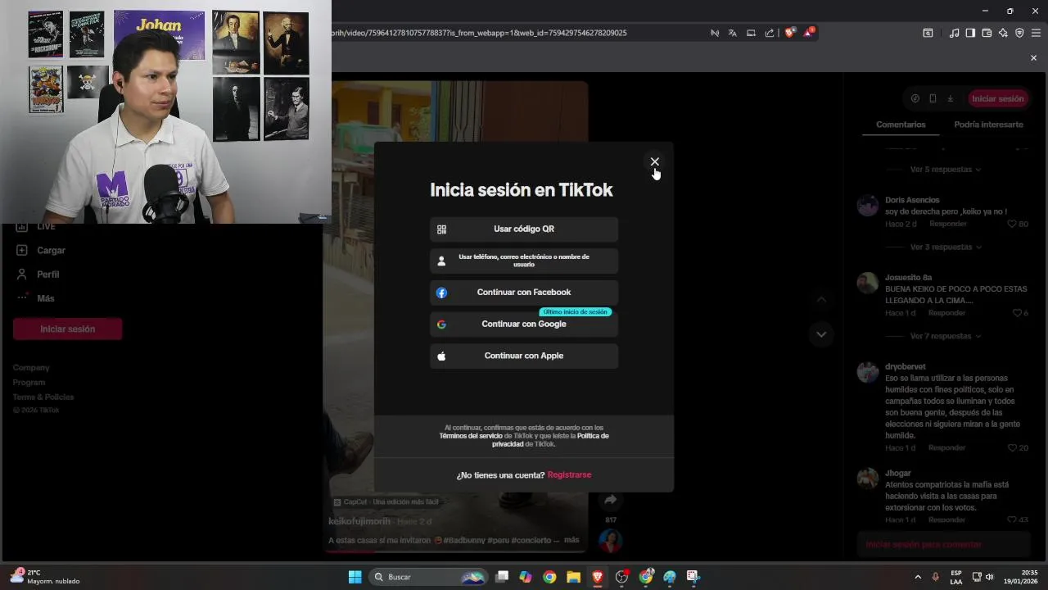
Task: Click the download app icon in header
Action: 950,98
